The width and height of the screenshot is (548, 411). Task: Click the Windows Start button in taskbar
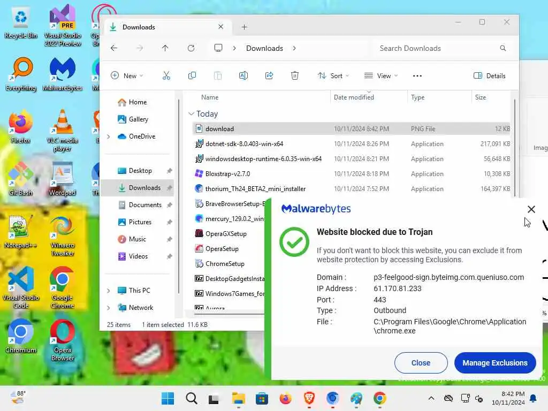168,398
